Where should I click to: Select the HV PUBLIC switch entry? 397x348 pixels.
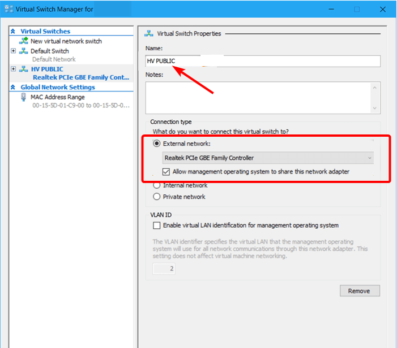tap(47, 69)
